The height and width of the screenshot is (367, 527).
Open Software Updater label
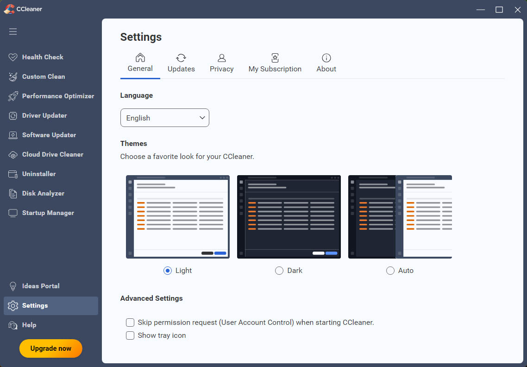coord(49,135)
